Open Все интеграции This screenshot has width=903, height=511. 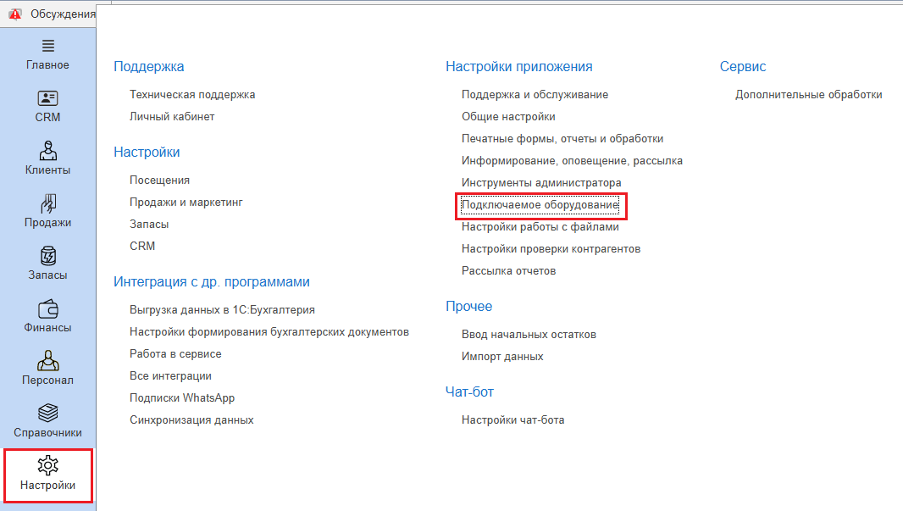(170, 375)
